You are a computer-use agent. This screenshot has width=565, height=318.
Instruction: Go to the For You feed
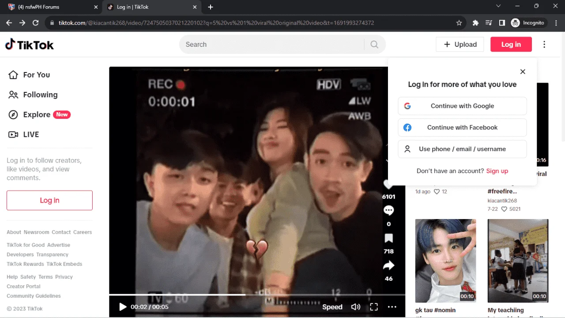pyautogui.click(x=30, y=75)
